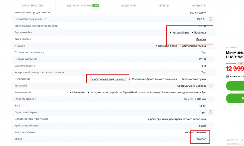Click the 12 999 red price

[235, 69]
